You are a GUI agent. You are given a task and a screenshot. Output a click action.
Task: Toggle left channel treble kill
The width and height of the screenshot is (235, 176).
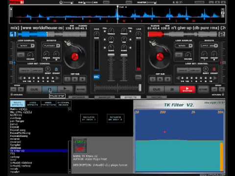click(105, 31)
